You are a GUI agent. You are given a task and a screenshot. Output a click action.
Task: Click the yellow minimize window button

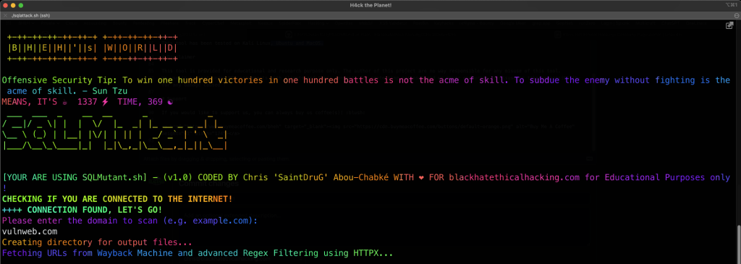click(13, 5)
